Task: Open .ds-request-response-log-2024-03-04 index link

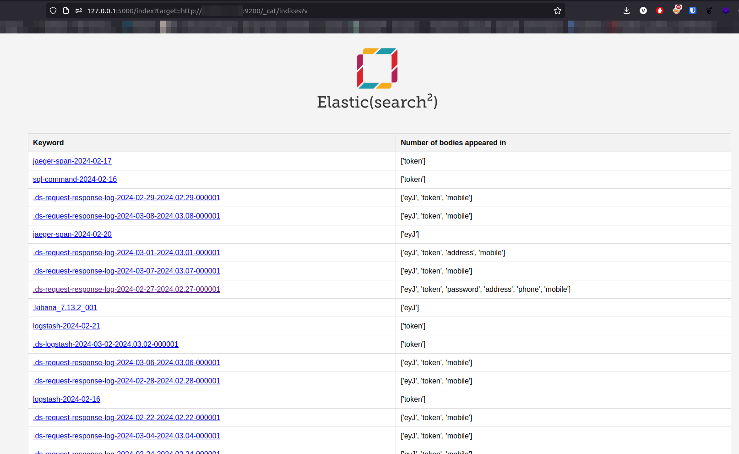Action: click(126, 436)
